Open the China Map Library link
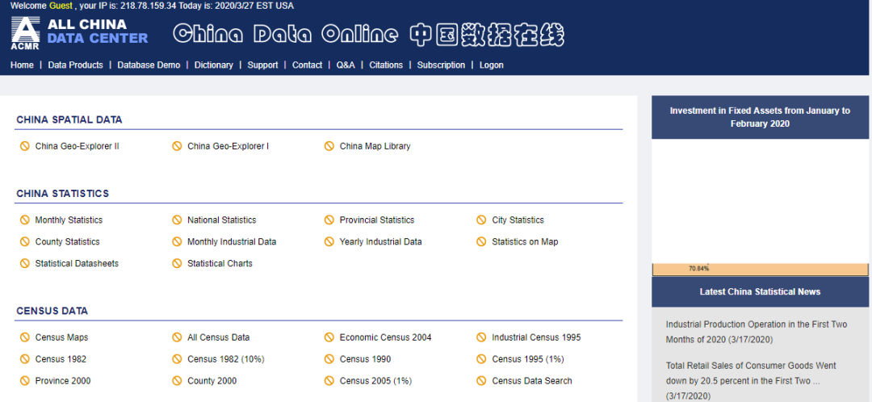This screenshot has height=402, width=872. pos(375,146)
